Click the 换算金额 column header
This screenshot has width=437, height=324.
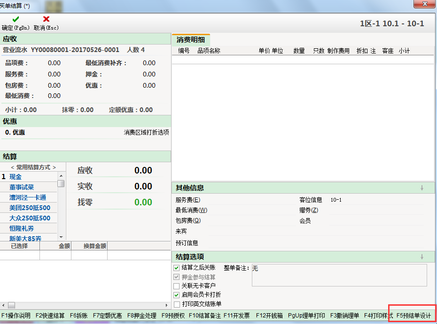(x=89, y=246)
